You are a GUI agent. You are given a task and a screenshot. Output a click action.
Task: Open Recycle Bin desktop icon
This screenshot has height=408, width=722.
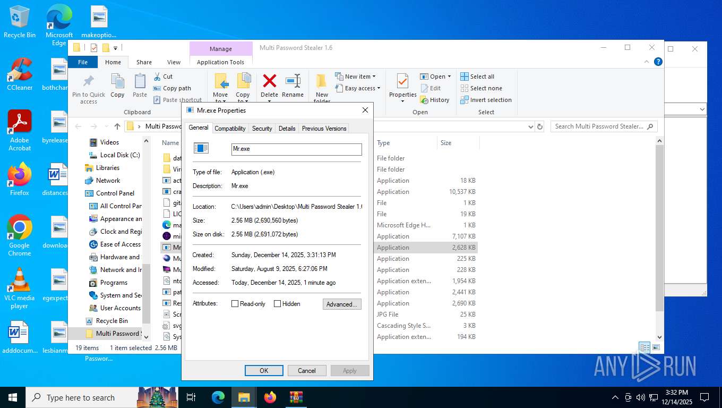pyautogui.click(x=20, y=22)
